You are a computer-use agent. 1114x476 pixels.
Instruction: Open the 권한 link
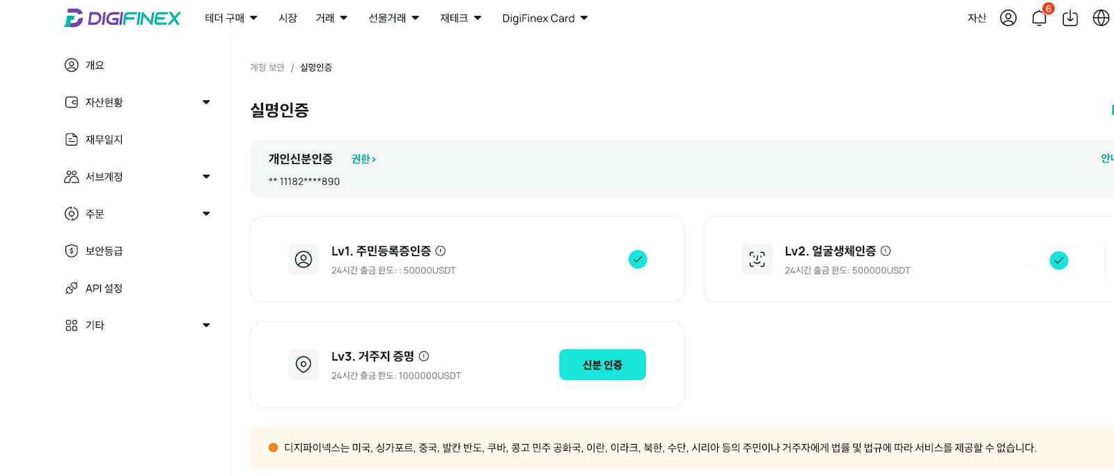[363, 159]
